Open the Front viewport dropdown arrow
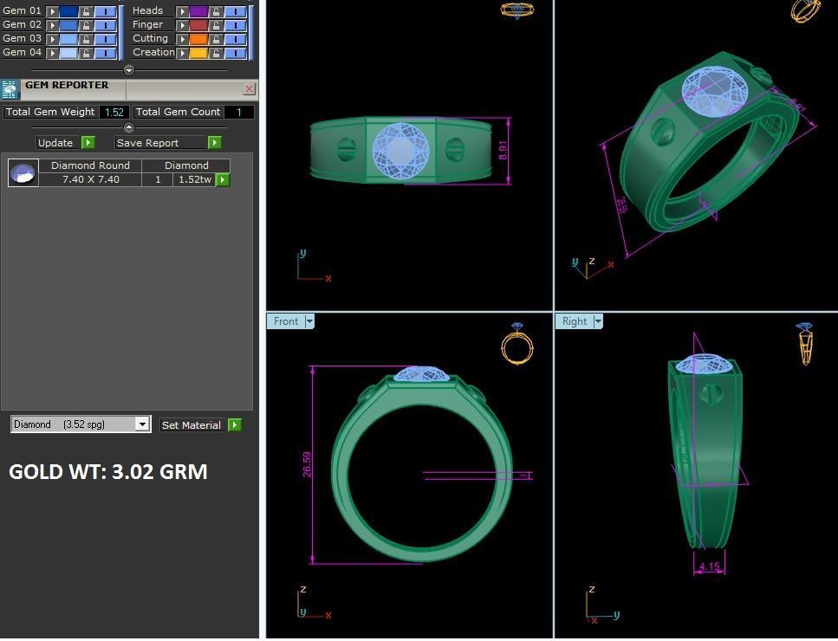838x641 pixels. (309, 321)
